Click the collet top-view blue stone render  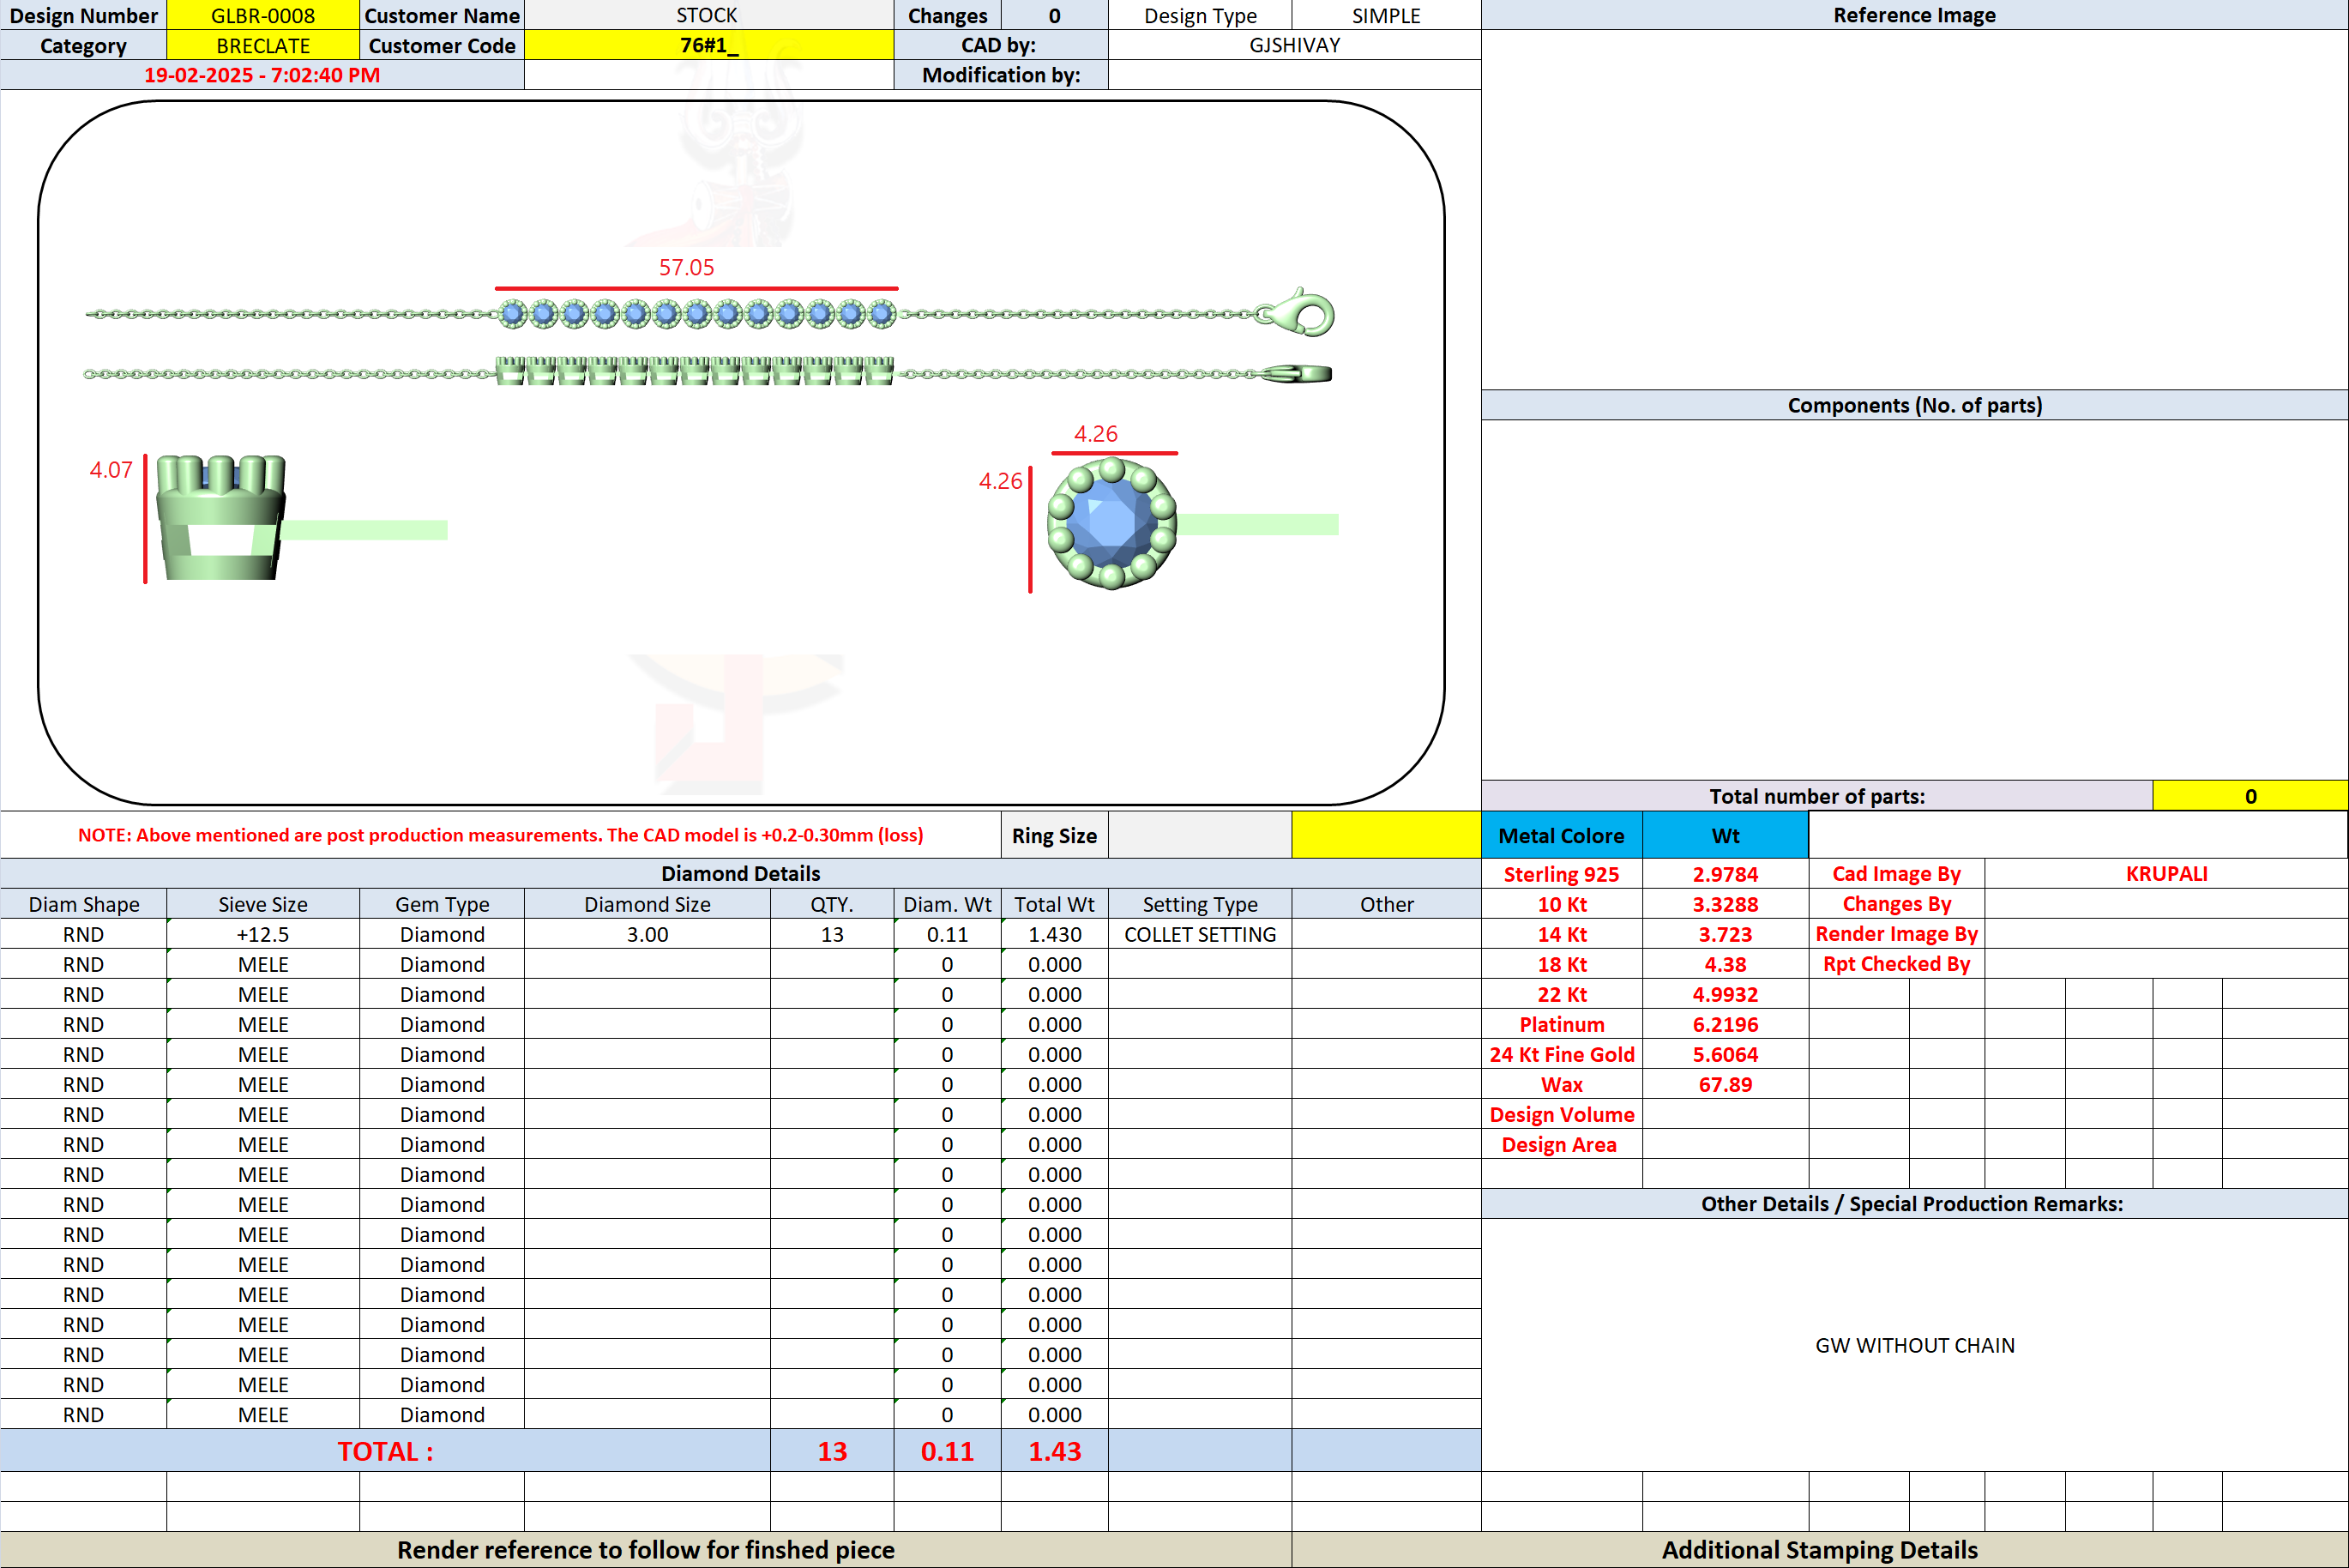point(1111,523)
